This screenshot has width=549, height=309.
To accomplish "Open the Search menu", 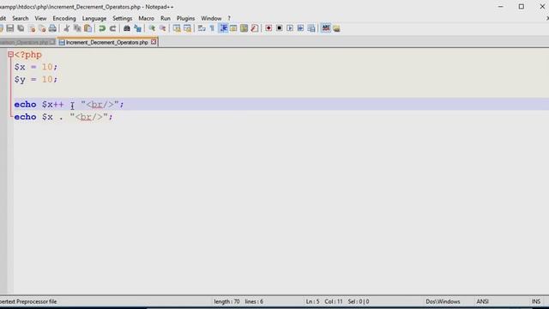I will [21, 18].
